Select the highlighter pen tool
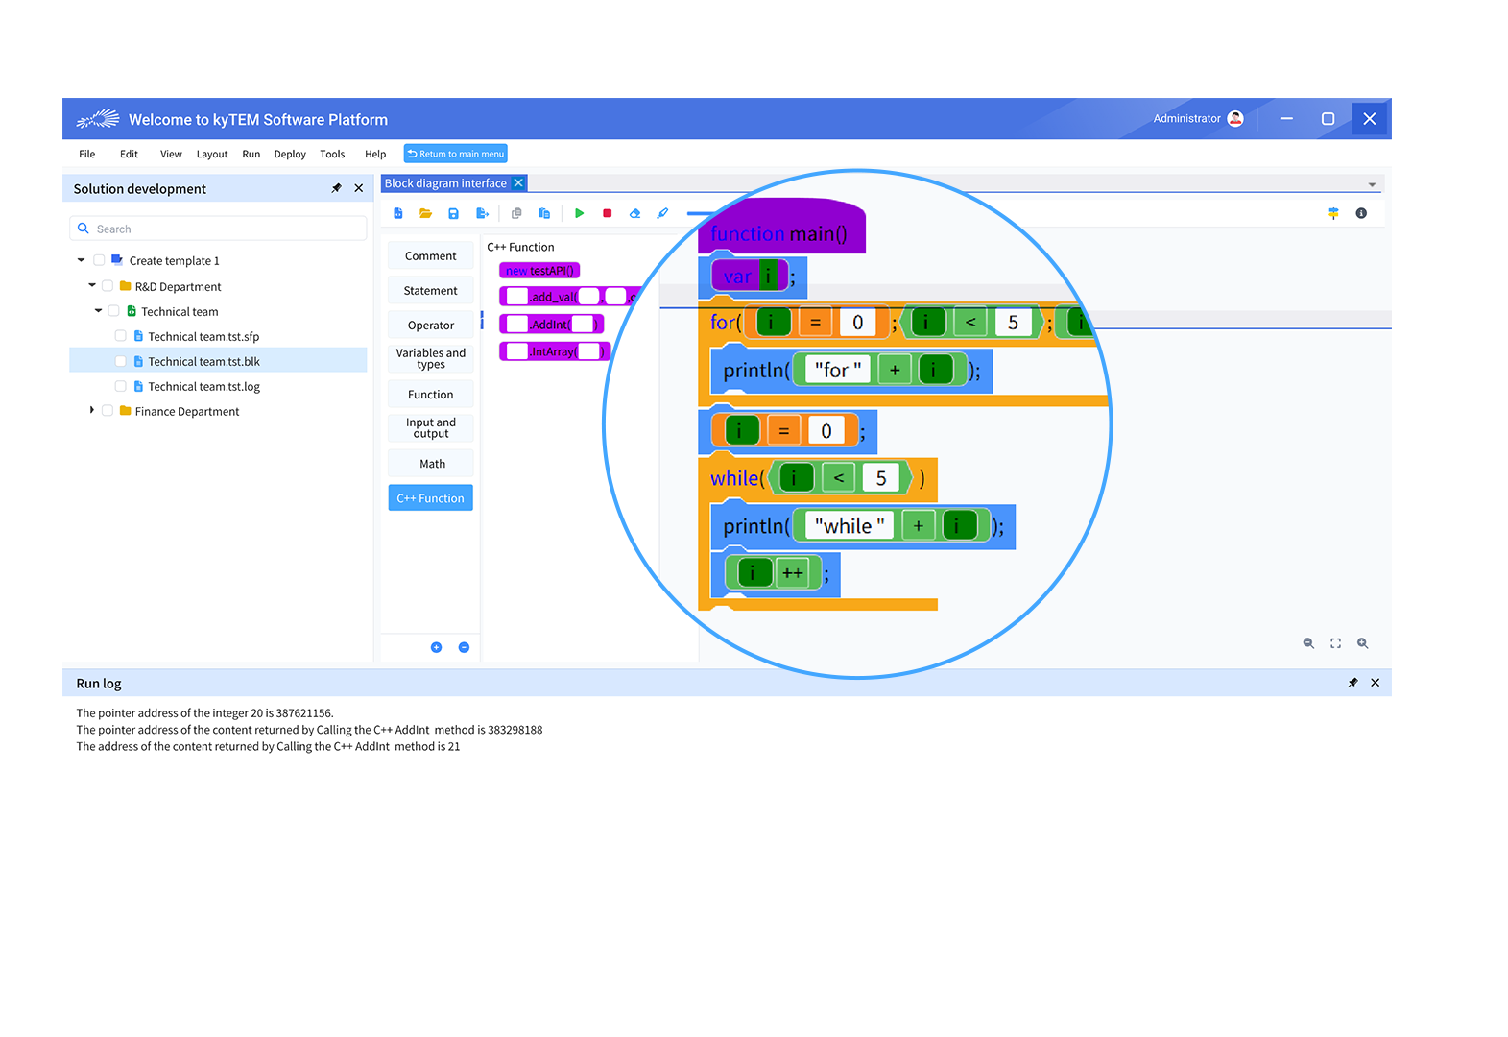Image resolution: width=1508 pixels, height=1037 pixels. point(662,213)
